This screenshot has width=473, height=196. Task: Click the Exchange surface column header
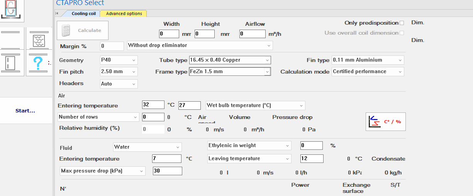[356, 188]
